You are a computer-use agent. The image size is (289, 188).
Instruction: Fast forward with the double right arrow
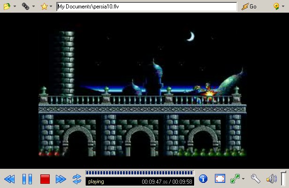tap(61, 179)
